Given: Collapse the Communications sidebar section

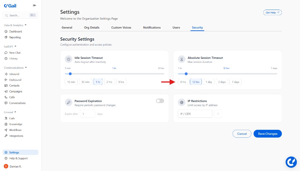Looking at the screenshot, I should (26, 68).
